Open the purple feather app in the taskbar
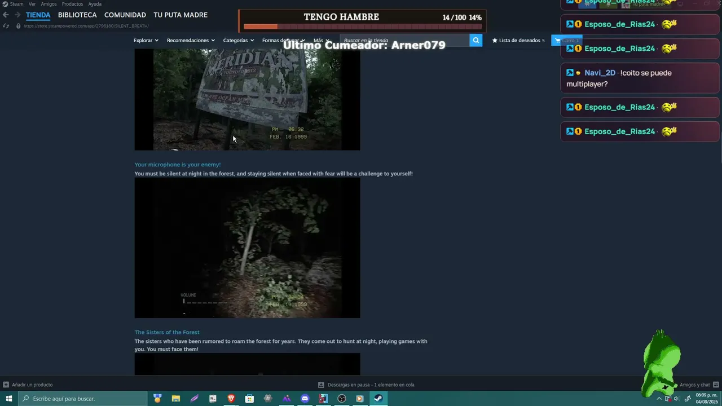 [195, 399]
